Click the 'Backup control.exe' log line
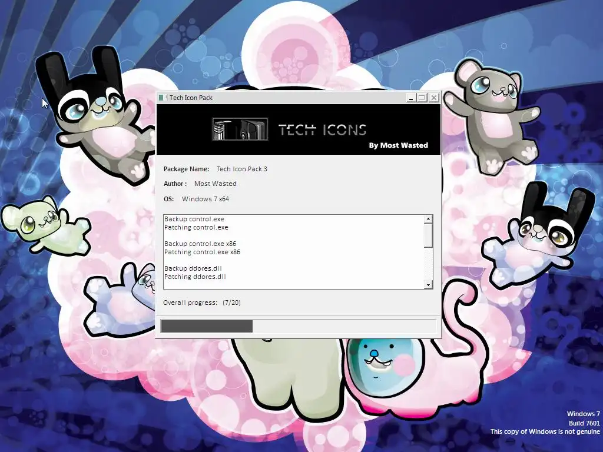The image size is (603, 452). click(194, 219)
